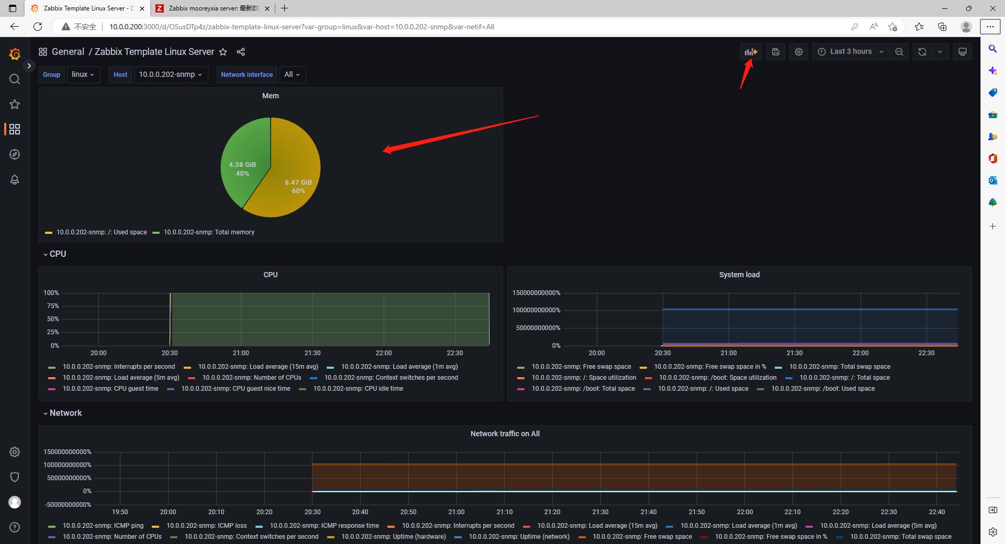Open the Network interface All dropdown
The width and height of the screenshot is (1005, 544).
[292, 74]
